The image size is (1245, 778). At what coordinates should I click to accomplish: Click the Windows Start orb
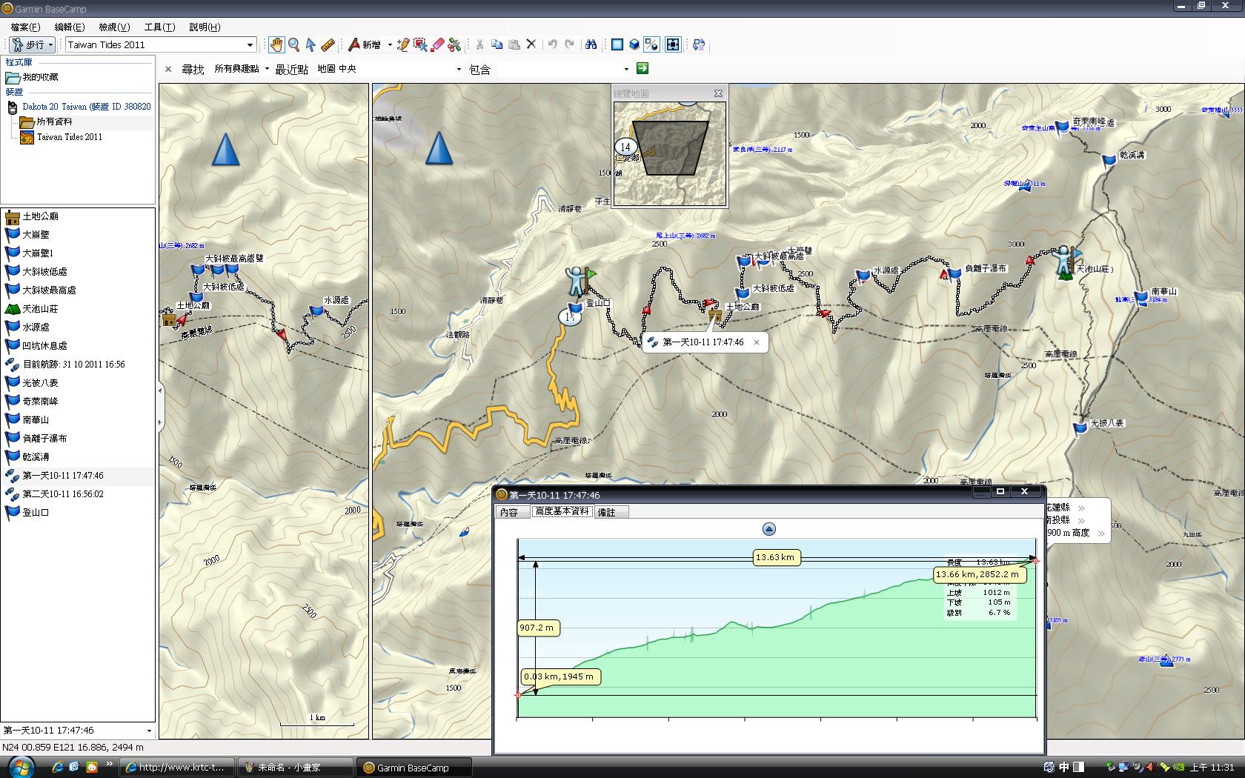click(22, 766)
